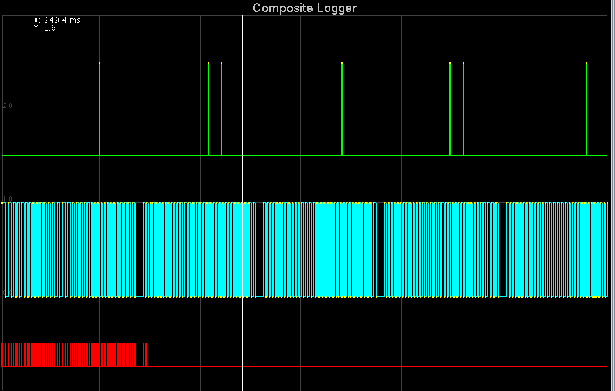Select the X: 949.4 ms cursor readout

(57, 20)
